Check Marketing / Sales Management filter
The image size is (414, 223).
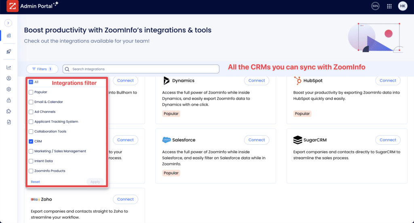31,151
